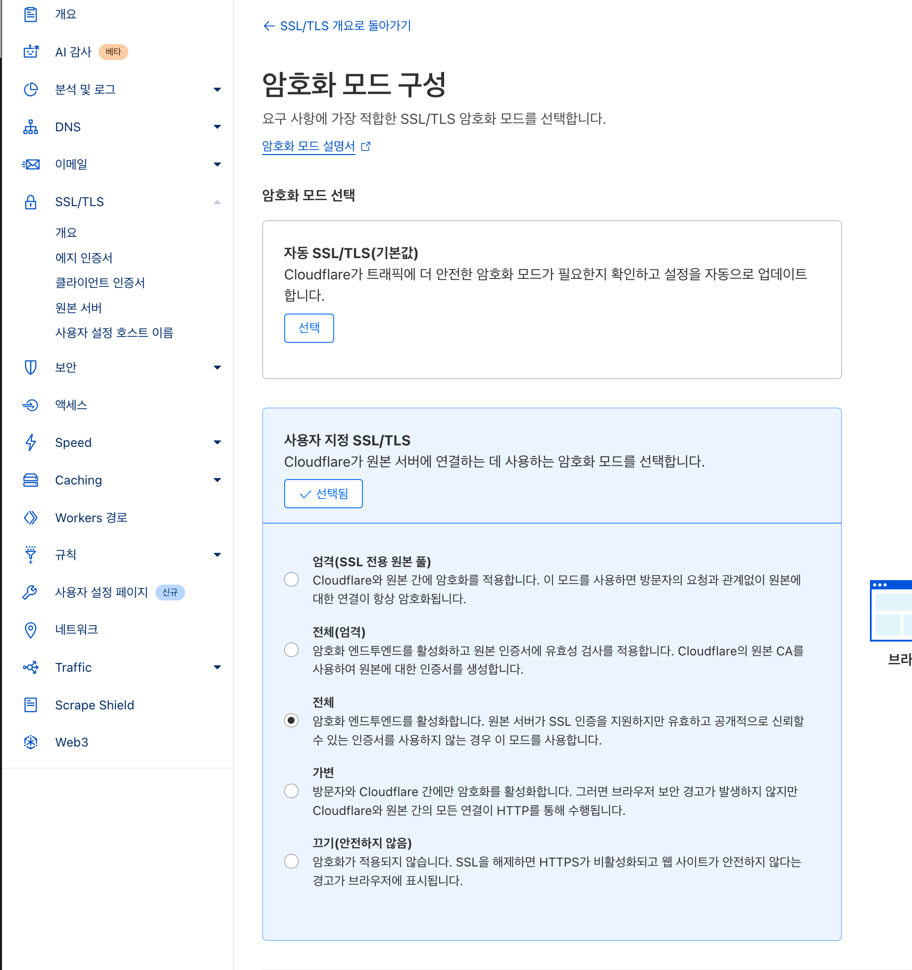
Task: Open the 원본 서버 submenu item
Action: (x=79, y=308)
